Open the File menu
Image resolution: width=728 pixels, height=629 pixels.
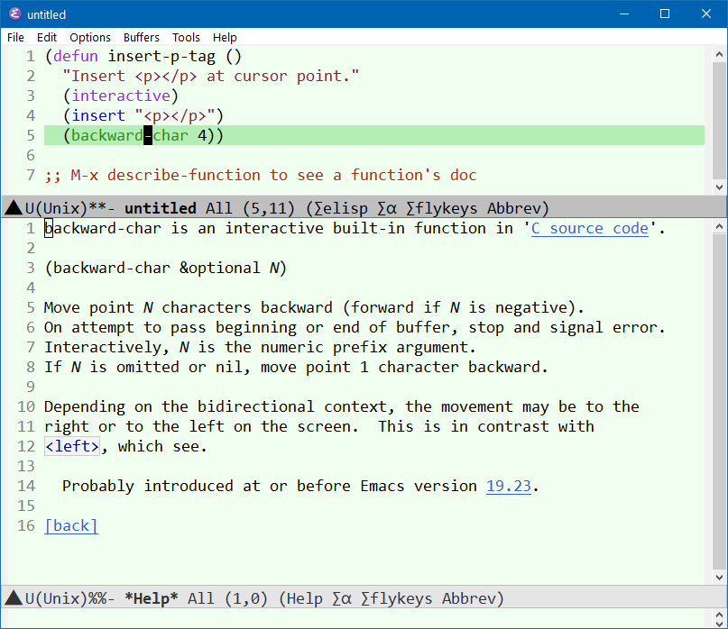[15, 37]
